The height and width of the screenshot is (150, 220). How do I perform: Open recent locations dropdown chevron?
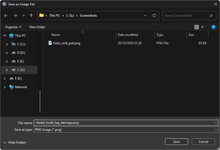coord(23,16)
